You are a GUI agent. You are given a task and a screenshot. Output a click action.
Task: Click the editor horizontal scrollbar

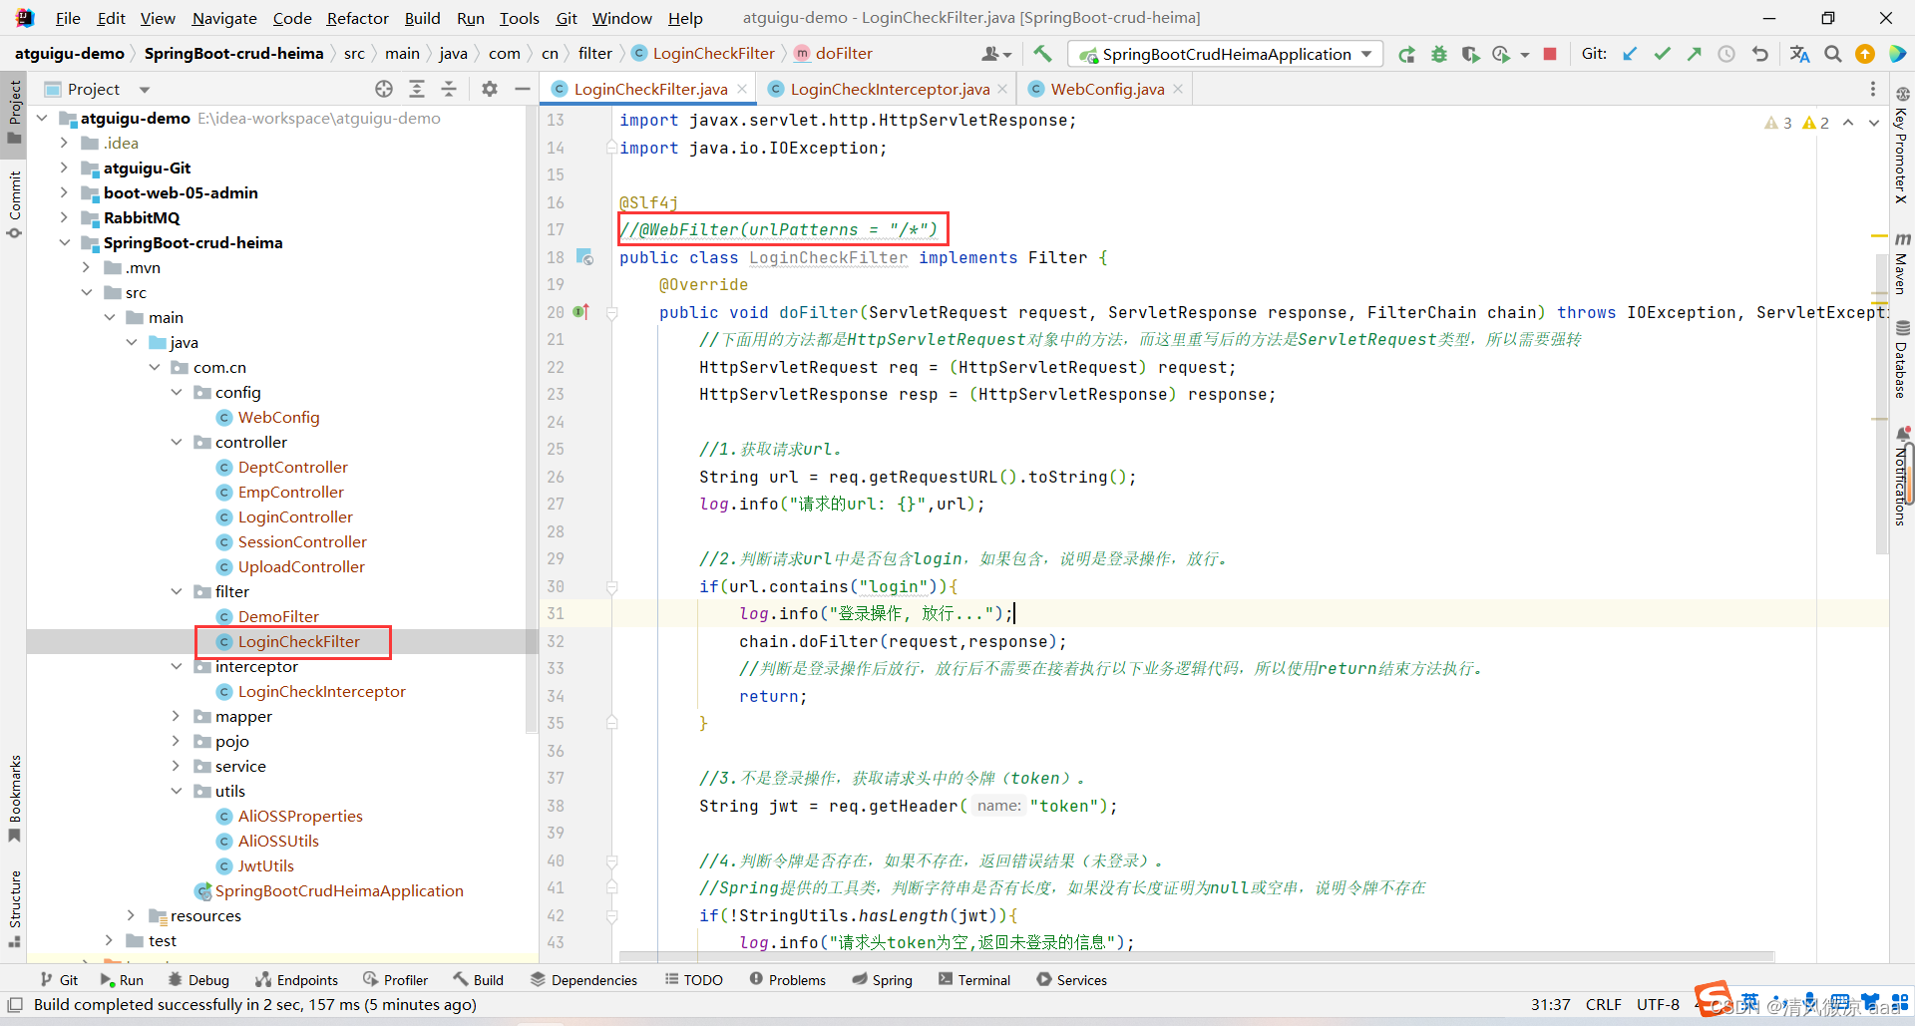coord(1196,956)
